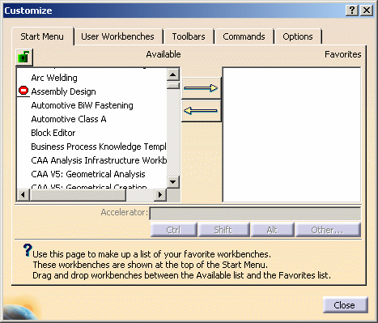
Task: Click the Other... accelerator button
Action: click(x=328, y=230)
